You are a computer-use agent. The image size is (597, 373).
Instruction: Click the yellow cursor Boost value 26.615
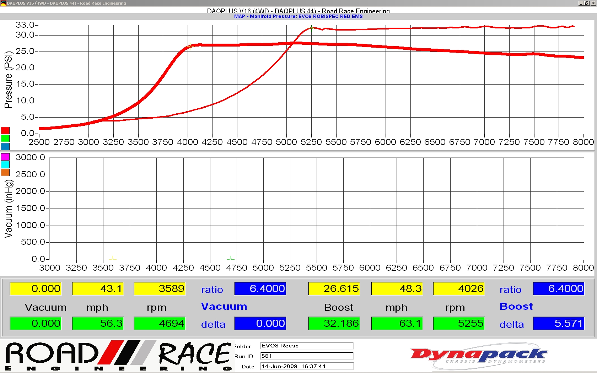pyautogui.click(x=334, y=288)
